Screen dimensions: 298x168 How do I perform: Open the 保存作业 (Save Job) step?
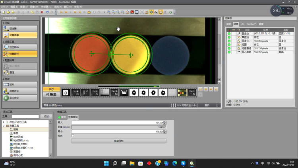pyautogui.click(x=20, y=91)
